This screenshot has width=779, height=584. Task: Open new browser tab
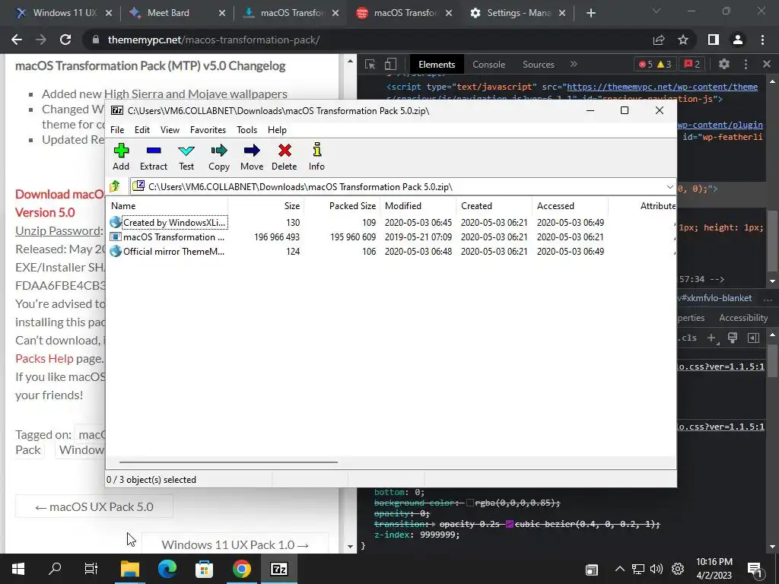pos(590,13)
